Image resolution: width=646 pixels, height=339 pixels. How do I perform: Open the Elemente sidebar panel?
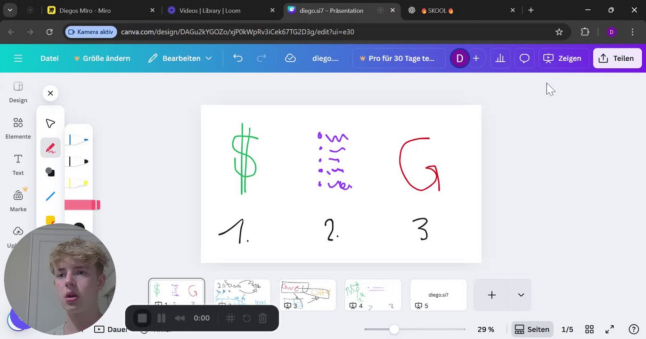tap(18, 128)
